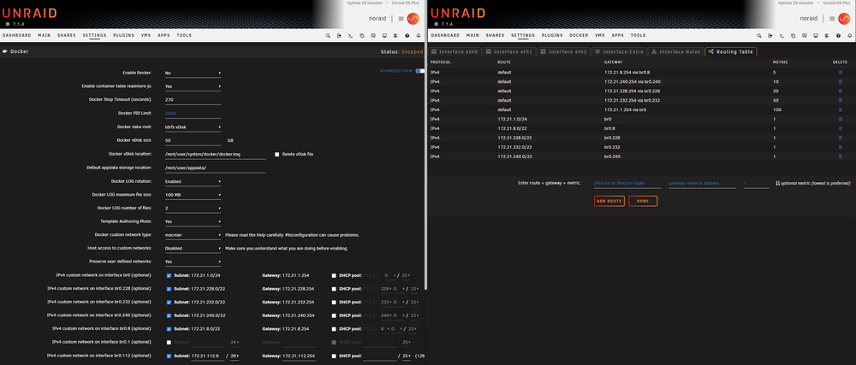Click the route metric input field
856x365 pixels.
click(x=756, y=184)
